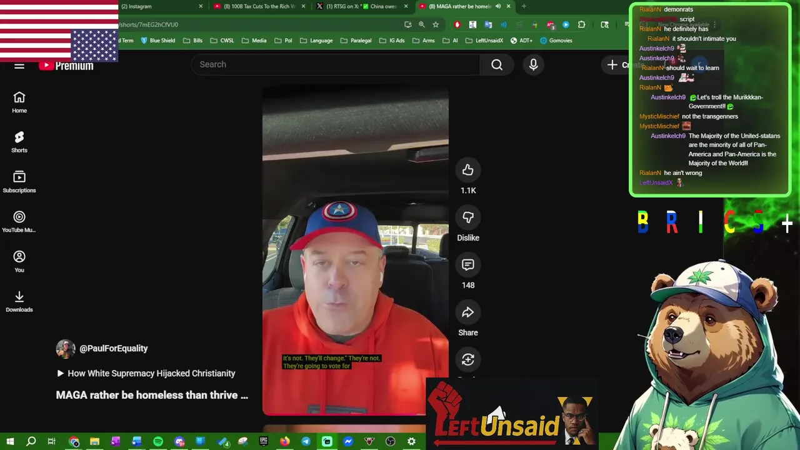Image resolution: width=800 pixels, height=450 pixels.
Task: Expand the Language bookmark folder
Action: (316, 41)
